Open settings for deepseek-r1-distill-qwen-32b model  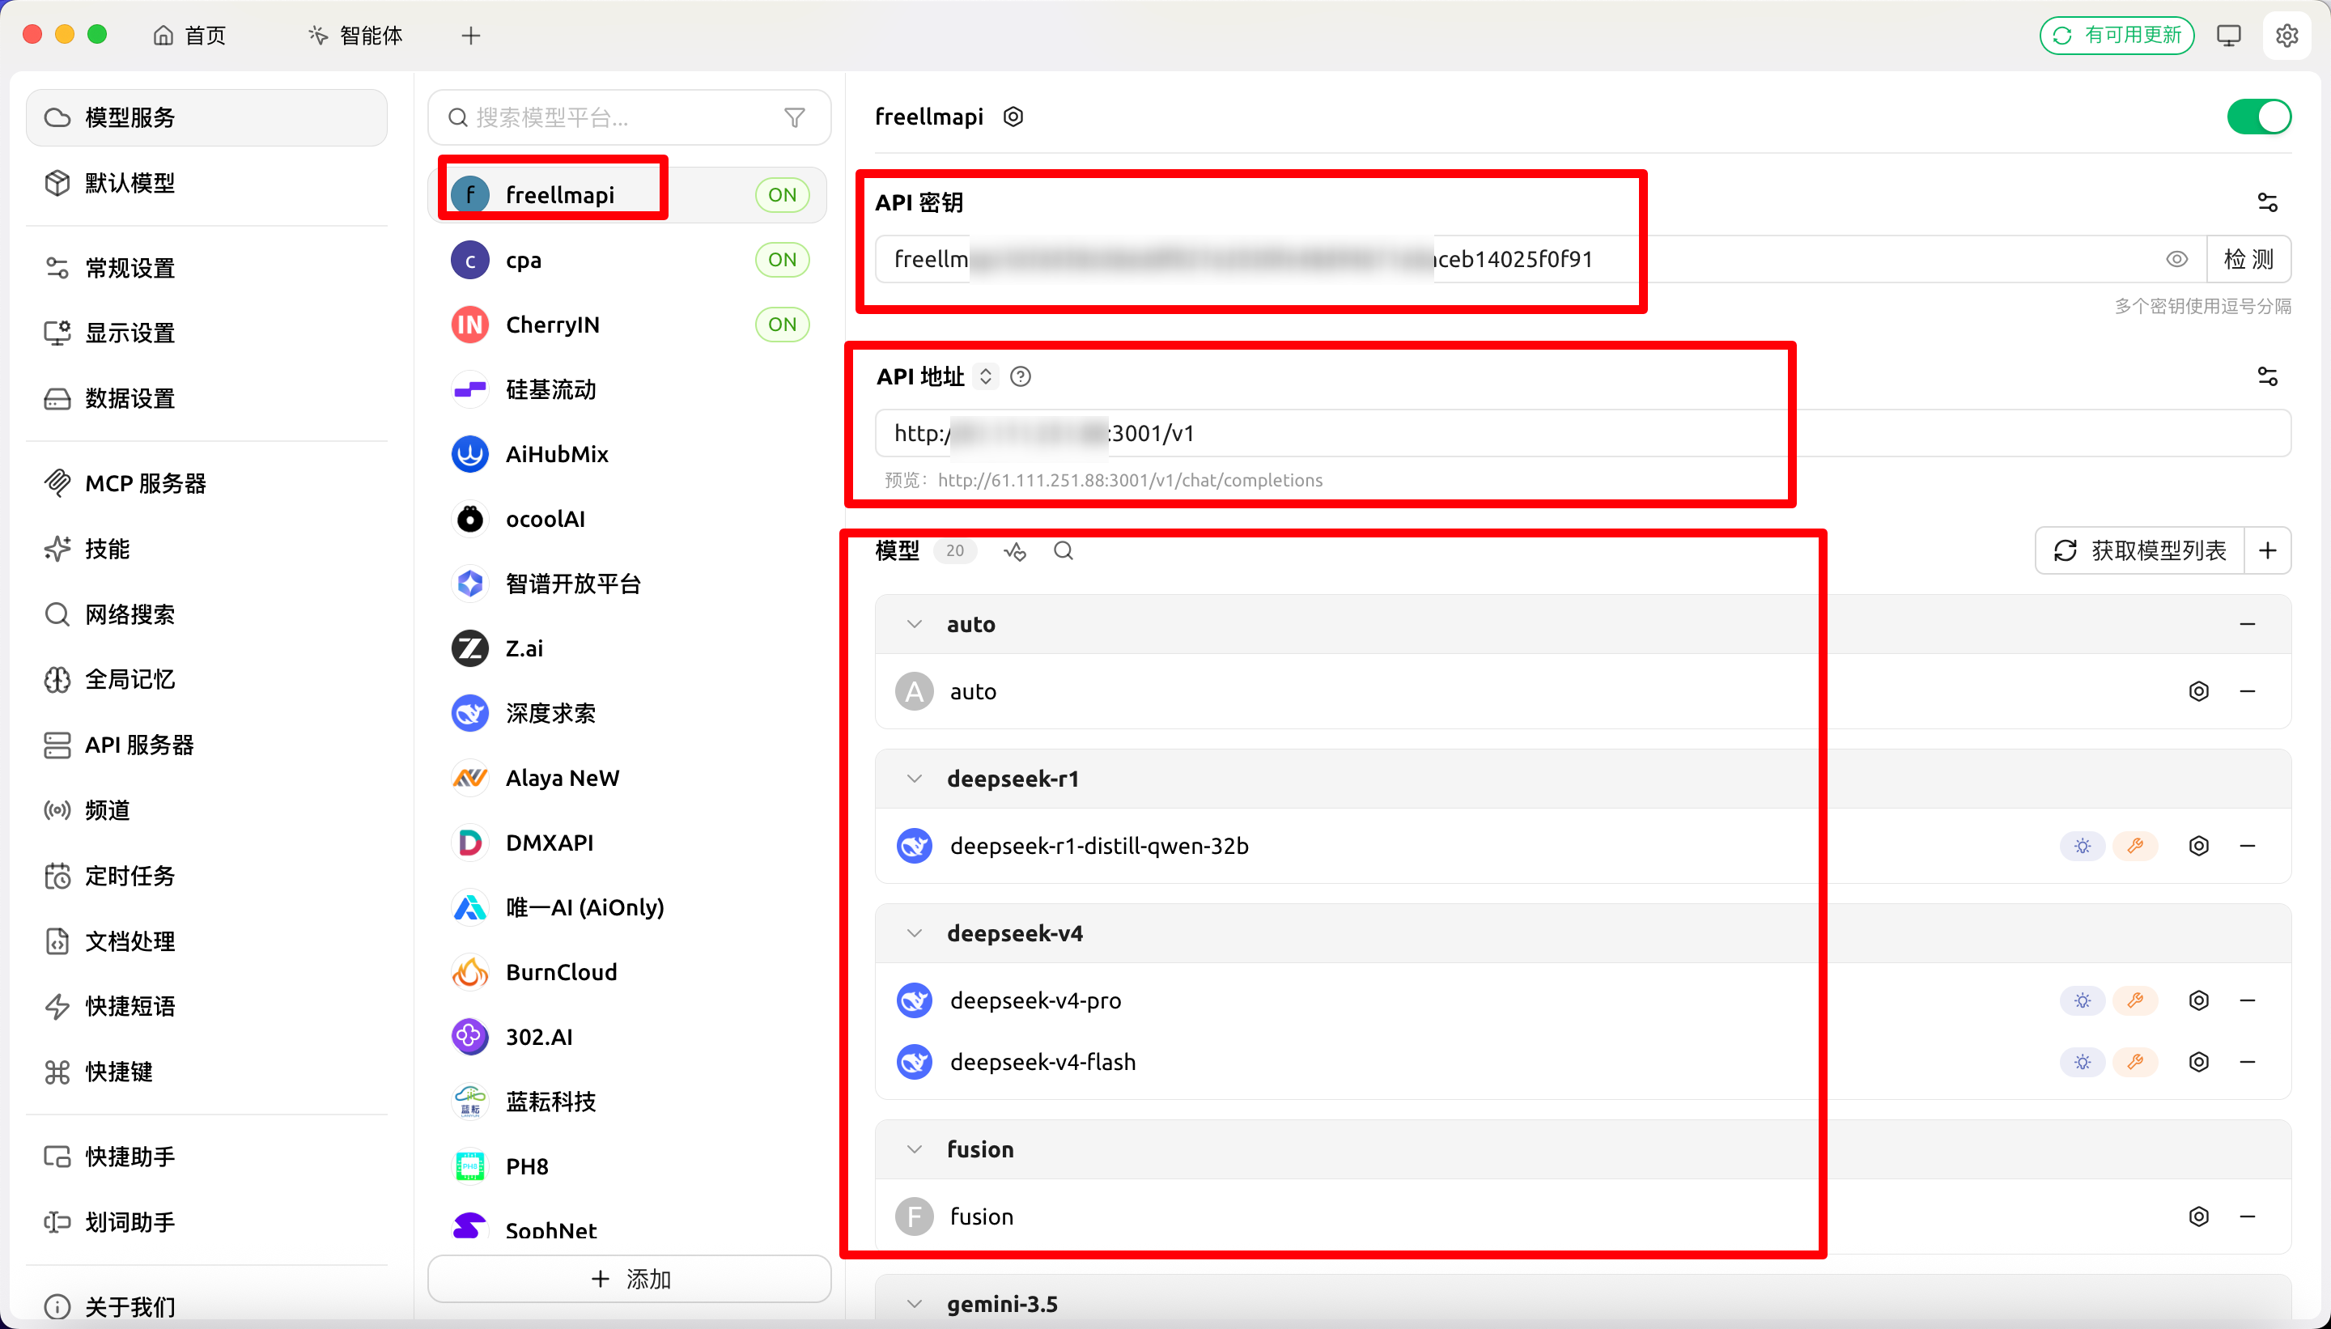(2198, 846)
